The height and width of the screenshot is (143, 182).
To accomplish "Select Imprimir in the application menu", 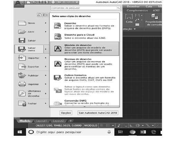I will [x=31, y=84].
